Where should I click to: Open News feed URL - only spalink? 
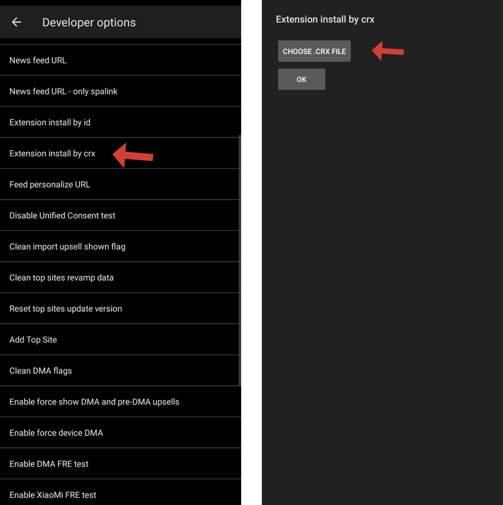[120, 91]
